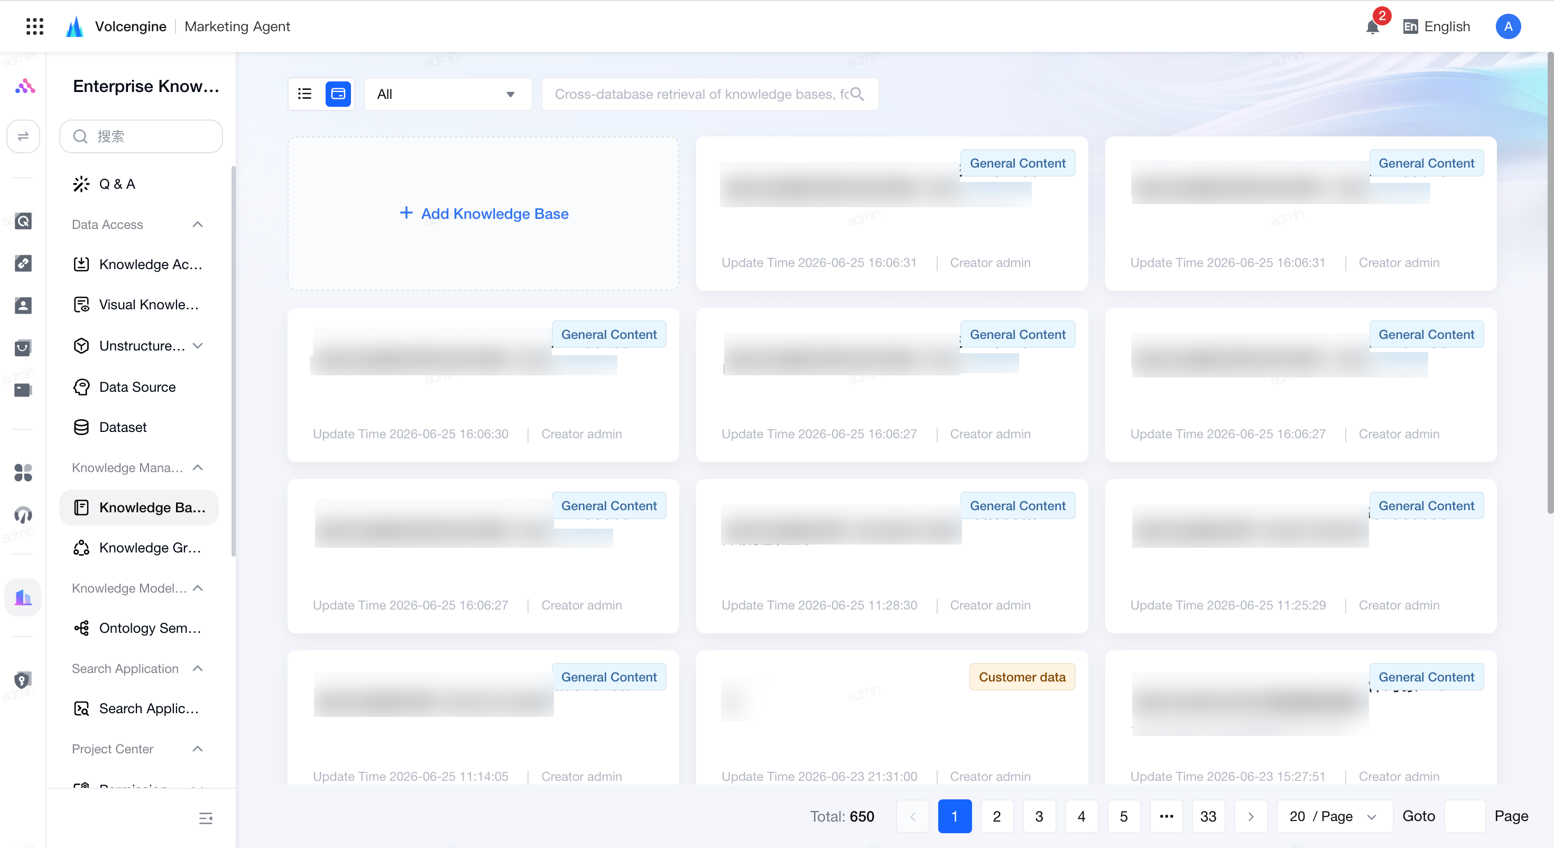1554x848 pixels.
Task: Open the app launcher grid icon
Action: click(35, 26)
